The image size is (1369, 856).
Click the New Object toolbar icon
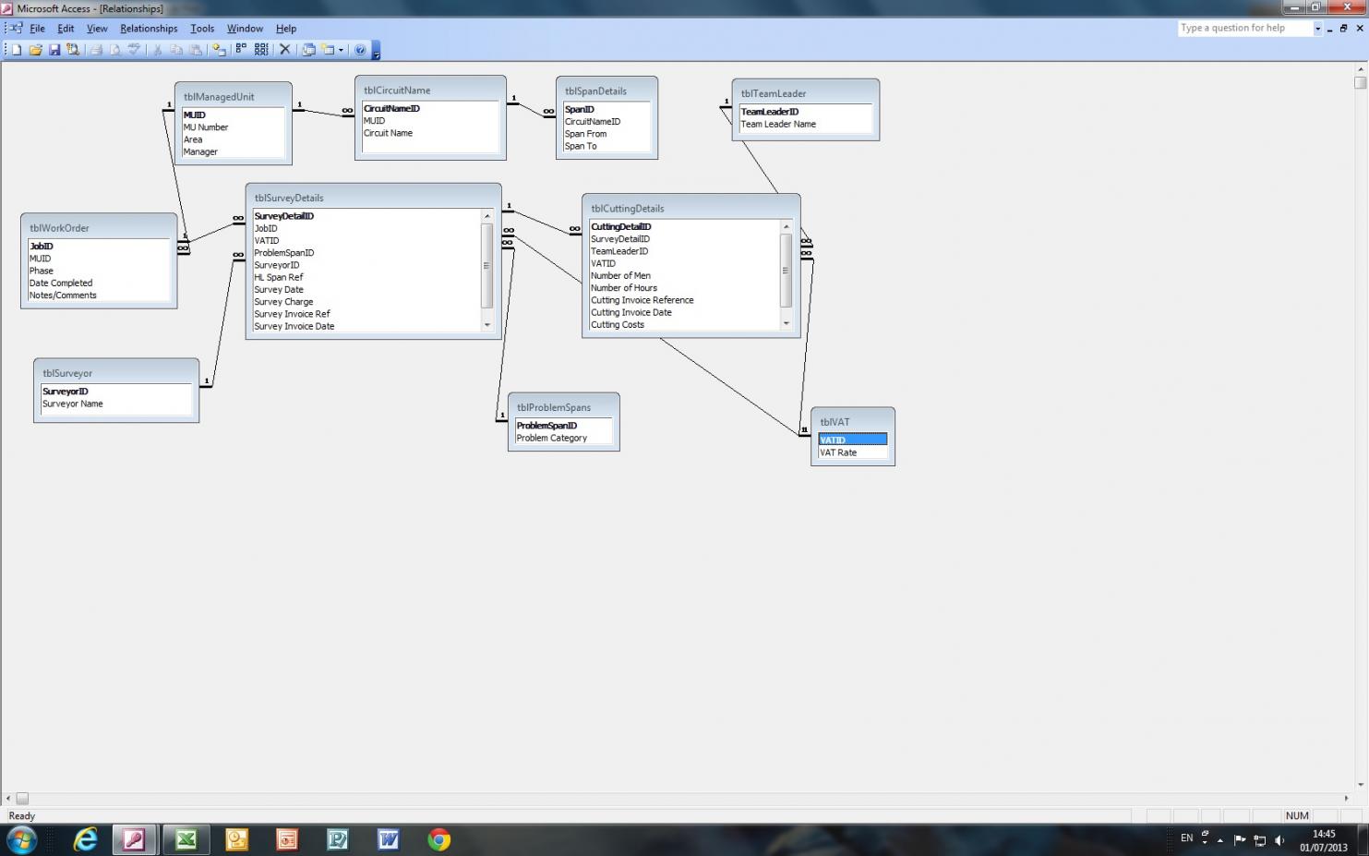click(328, 50)
